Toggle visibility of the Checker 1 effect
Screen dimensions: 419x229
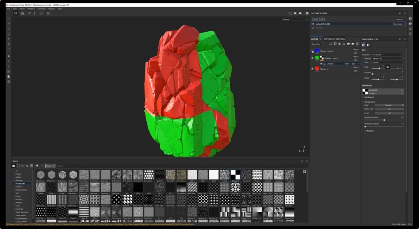(x=321, y=64)
